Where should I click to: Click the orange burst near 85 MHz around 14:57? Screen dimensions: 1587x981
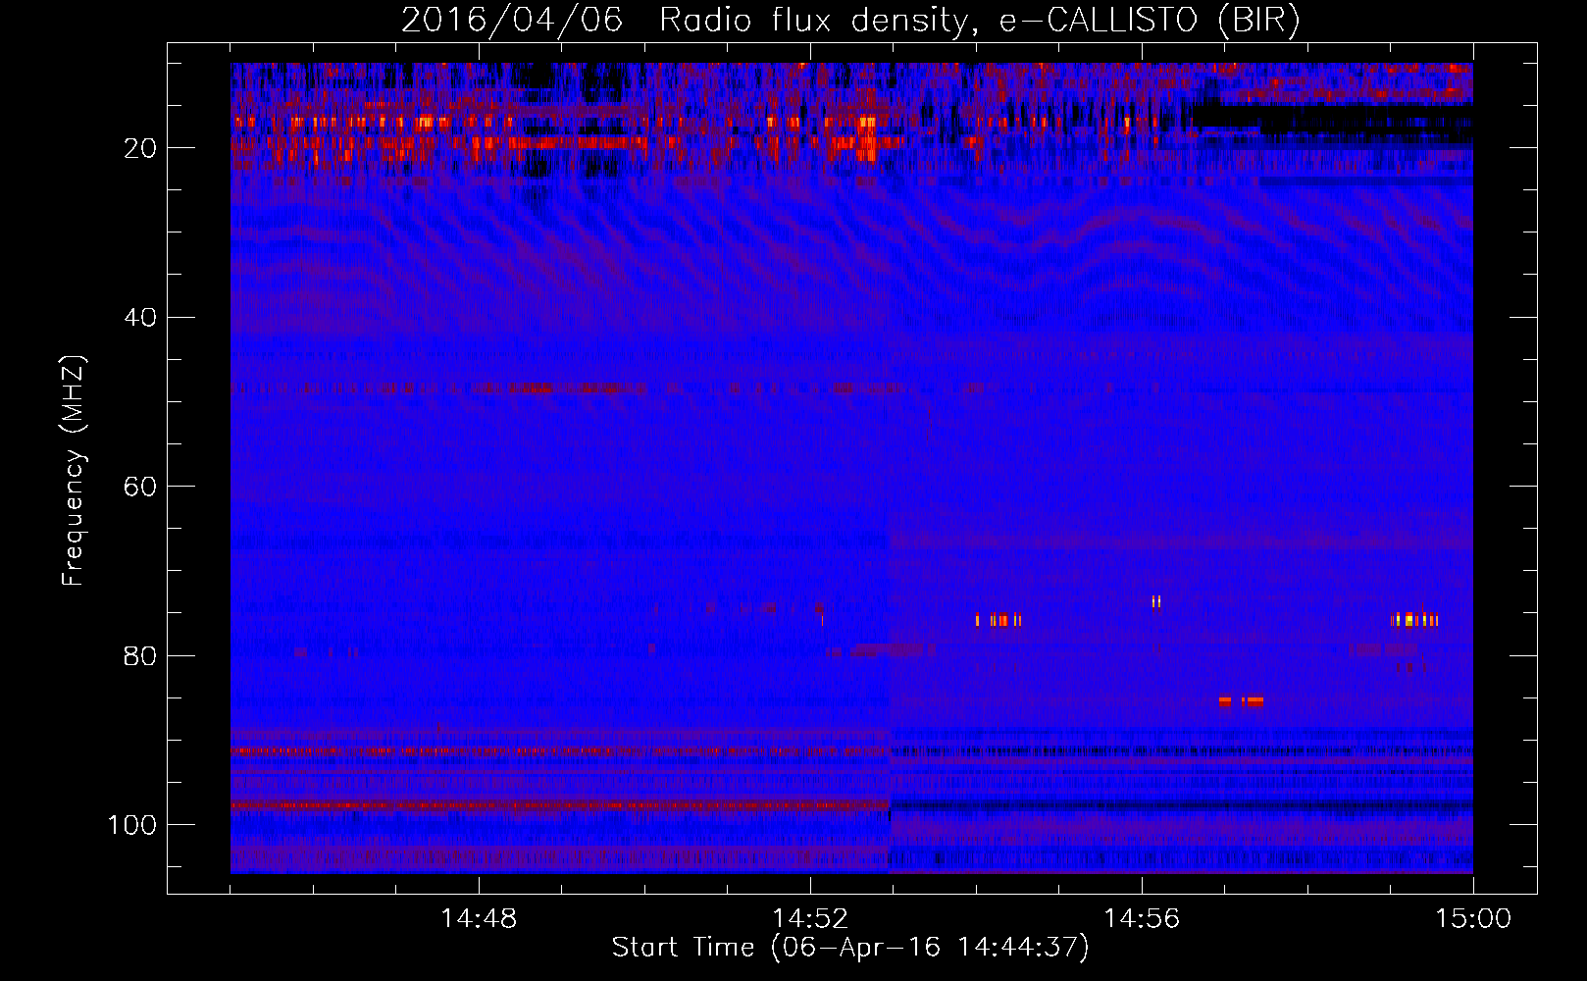tap(1241, 701)
